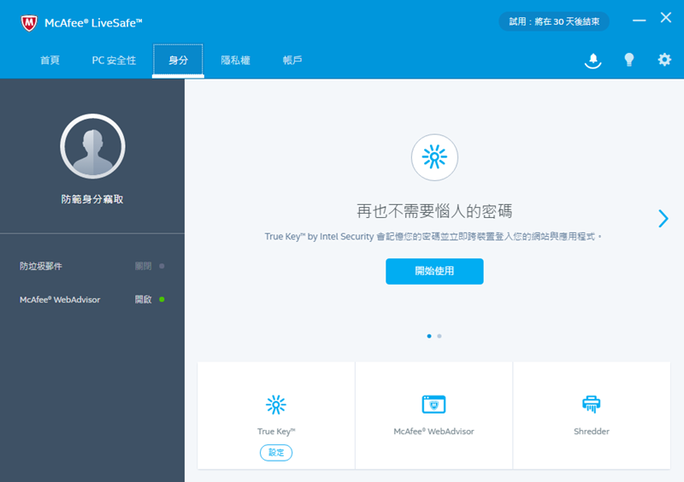The height and width of the screenshot is (482, 684).
Task: Advance banner with right chevron arrow
Action: [663, 218]
